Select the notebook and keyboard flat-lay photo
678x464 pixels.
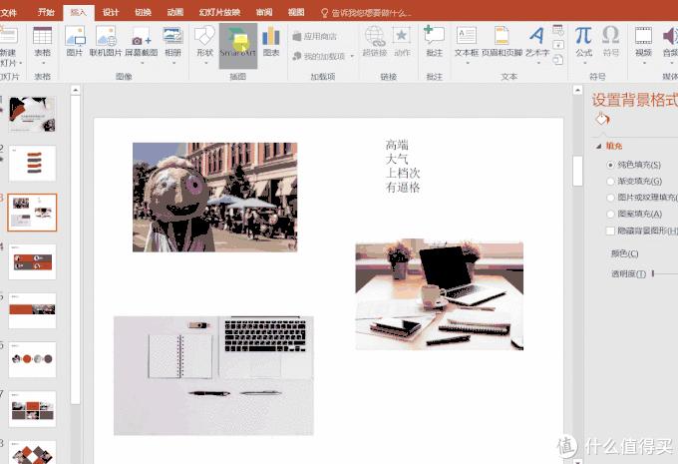pos(213,375)
